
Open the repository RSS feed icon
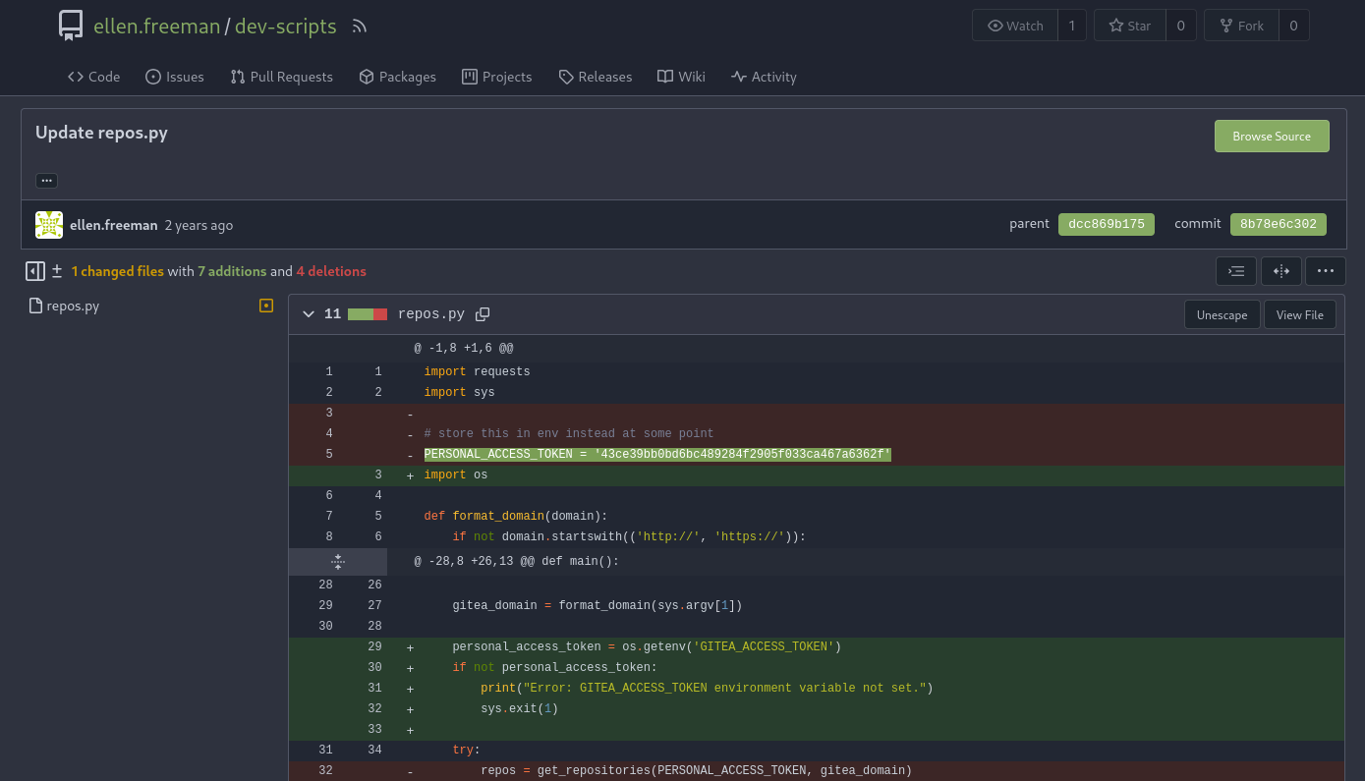click(x=360, y=27)
